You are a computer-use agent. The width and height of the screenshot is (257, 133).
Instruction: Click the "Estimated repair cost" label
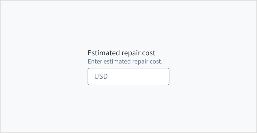pos(121,53)
